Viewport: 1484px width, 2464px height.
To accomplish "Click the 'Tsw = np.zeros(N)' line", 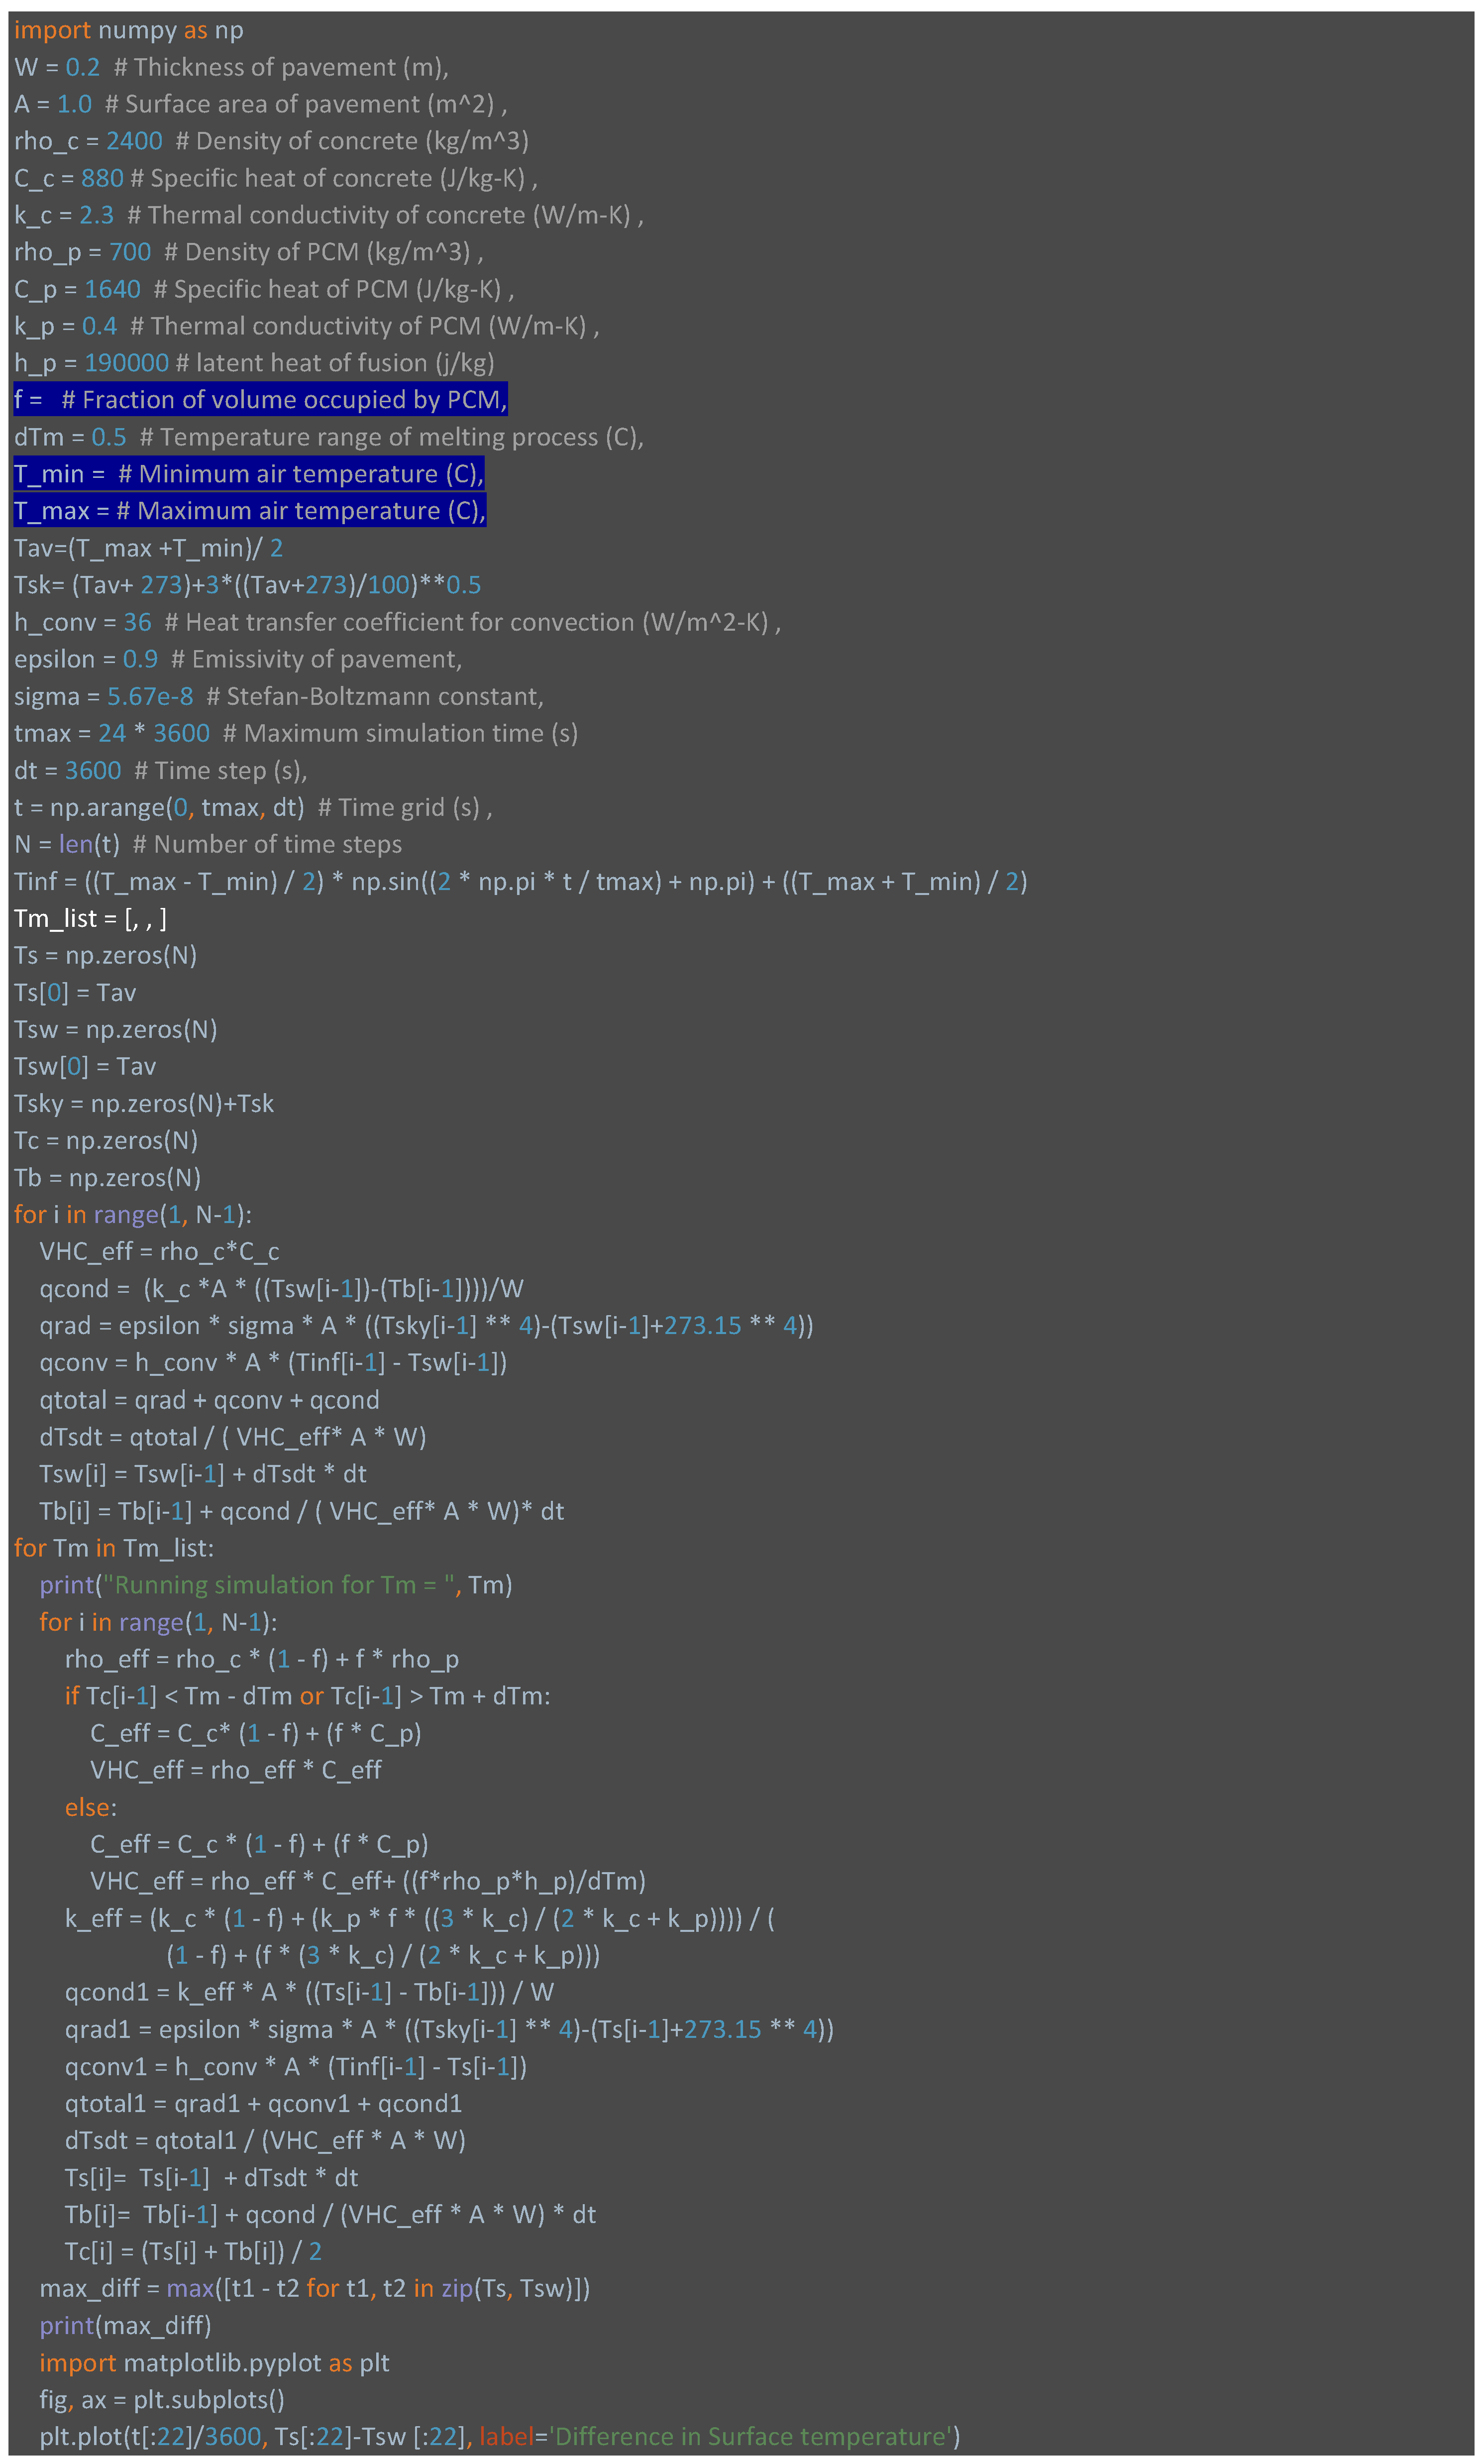I will [x=115, y=1029].
